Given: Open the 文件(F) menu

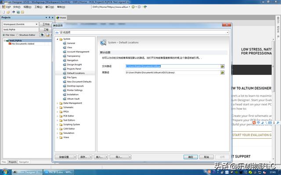Looking at the screenshot, I should pos(17,7).
